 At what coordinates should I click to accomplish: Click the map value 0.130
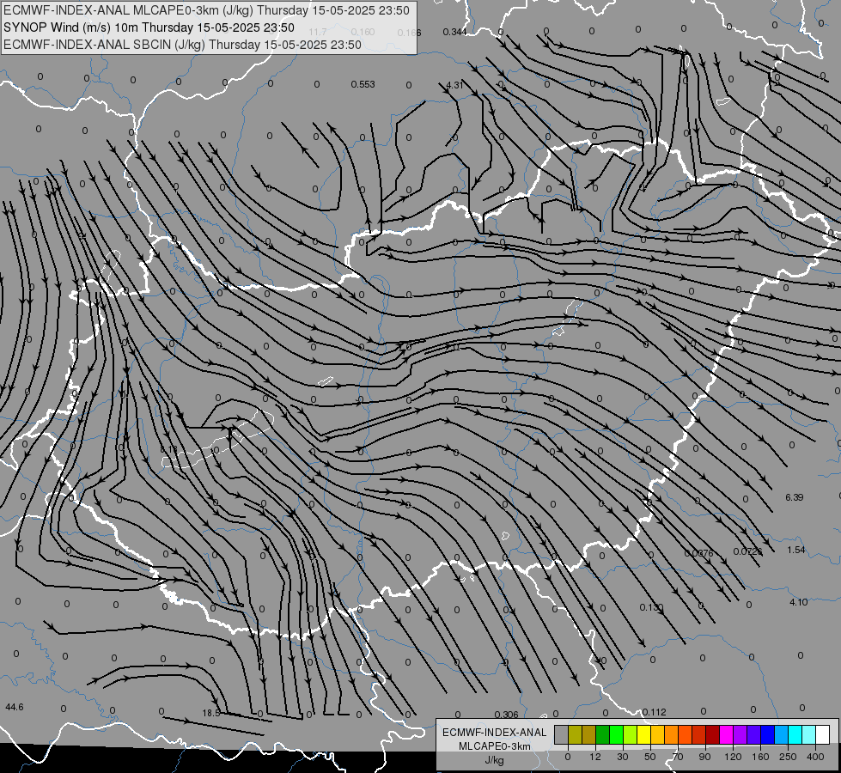pos(652,608)
